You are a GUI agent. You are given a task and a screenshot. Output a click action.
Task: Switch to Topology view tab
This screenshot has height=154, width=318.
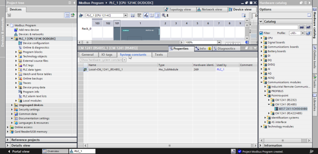point(180,10)
